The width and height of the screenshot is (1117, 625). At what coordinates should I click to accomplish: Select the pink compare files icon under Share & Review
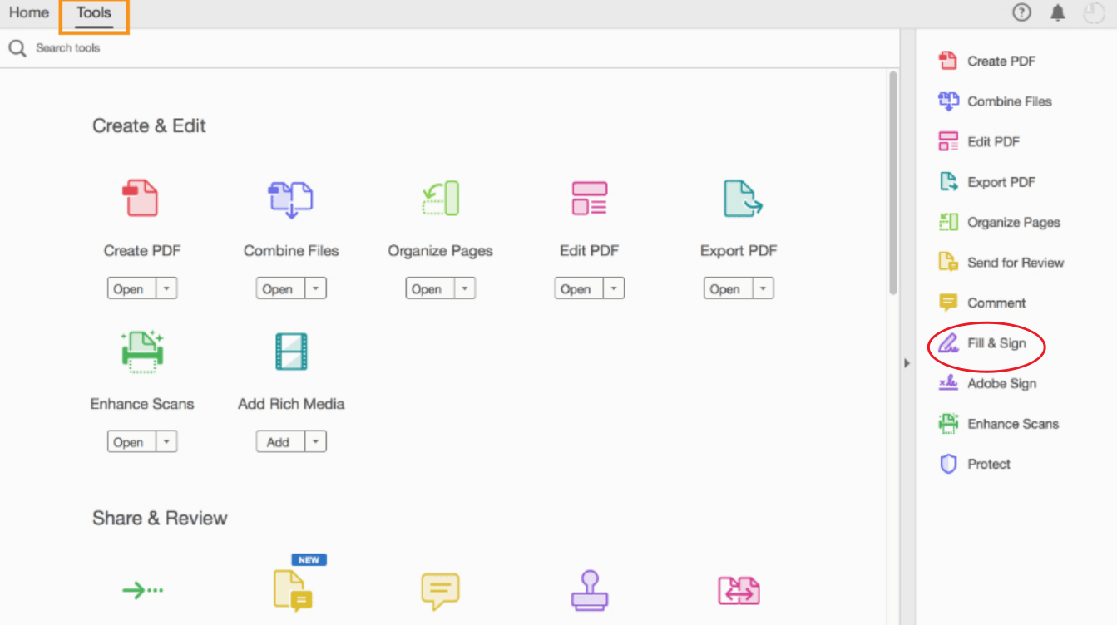click(x=739, y=591)
